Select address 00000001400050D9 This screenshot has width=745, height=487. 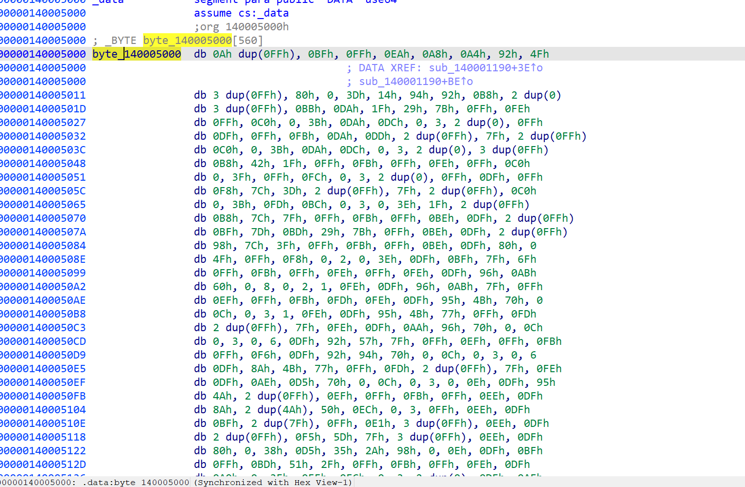[43, 355]
